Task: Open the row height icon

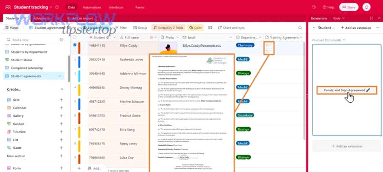Action: tap(210, 28)
